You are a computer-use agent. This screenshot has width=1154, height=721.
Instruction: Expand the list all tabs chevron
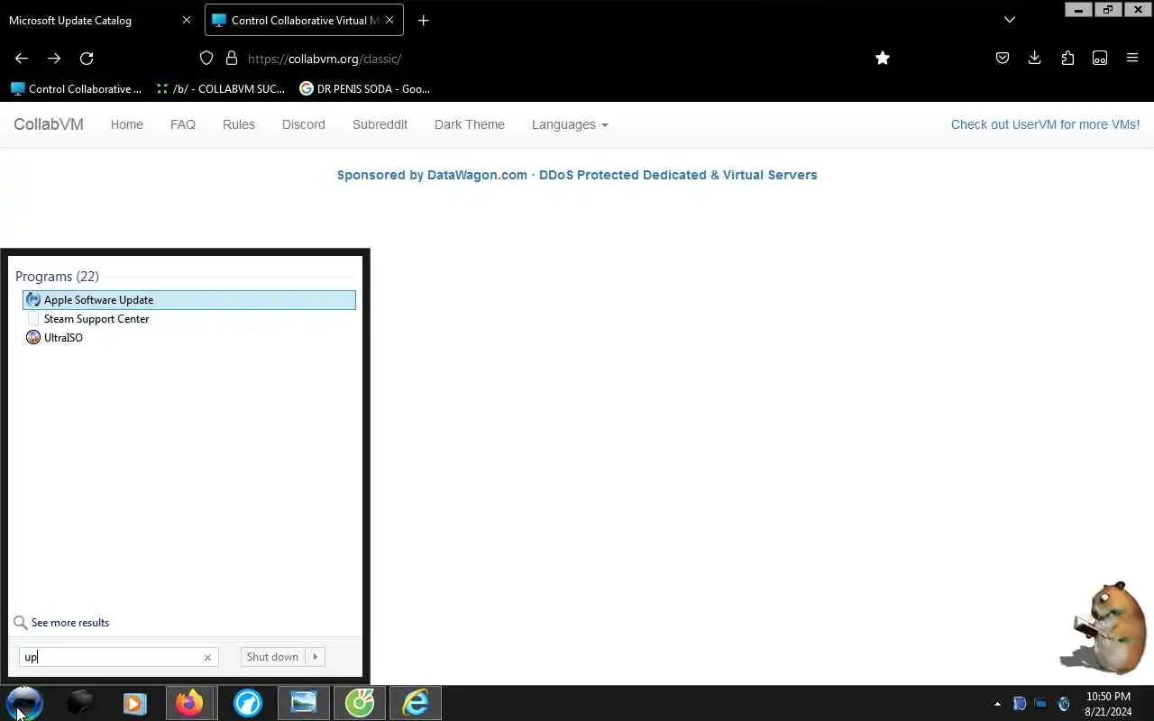1010,20
